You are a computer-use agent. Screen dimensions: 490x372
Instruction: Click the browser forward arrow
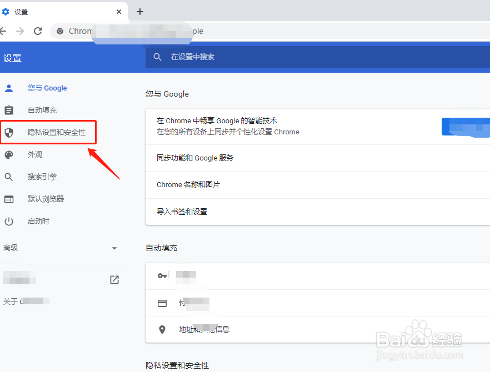tap(19, 31)
